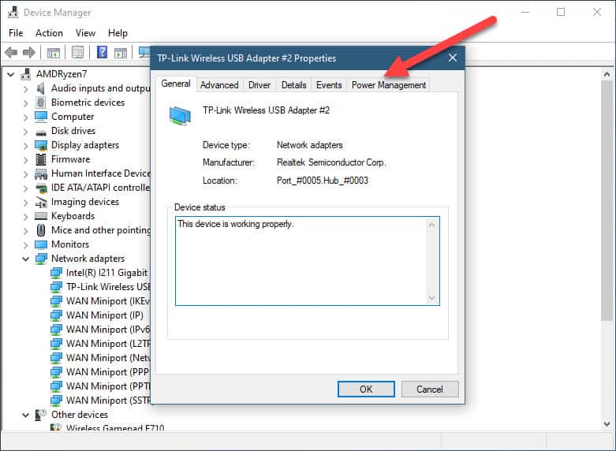Viewport: 616px width, 451px height.
Task: Expand the Disk drives node
Action: point(25,132)
